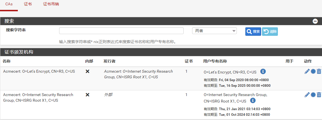The image size is (322, 120).
Task: Collapse the 搜索 panel with minus icon
Action: [x=315, y=21]
